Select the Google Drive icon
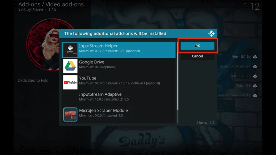 pyautogui.click(x=70, y=66)
